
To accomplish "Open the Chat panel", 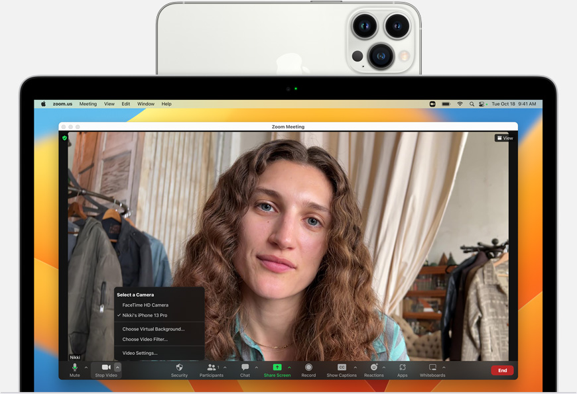I will point(245,368).
